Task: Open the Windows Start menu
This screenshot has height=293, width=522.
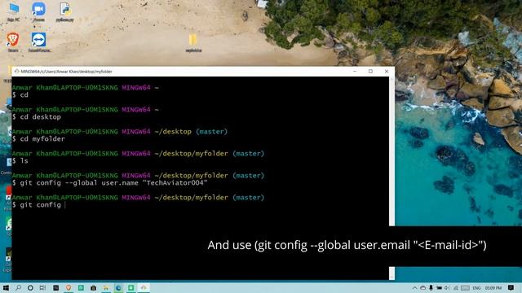Action: 6,287
